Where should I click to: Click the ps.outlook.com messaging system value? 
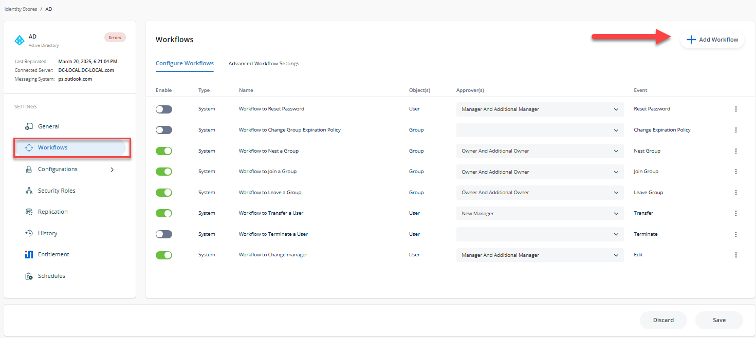tap(75, 79)
